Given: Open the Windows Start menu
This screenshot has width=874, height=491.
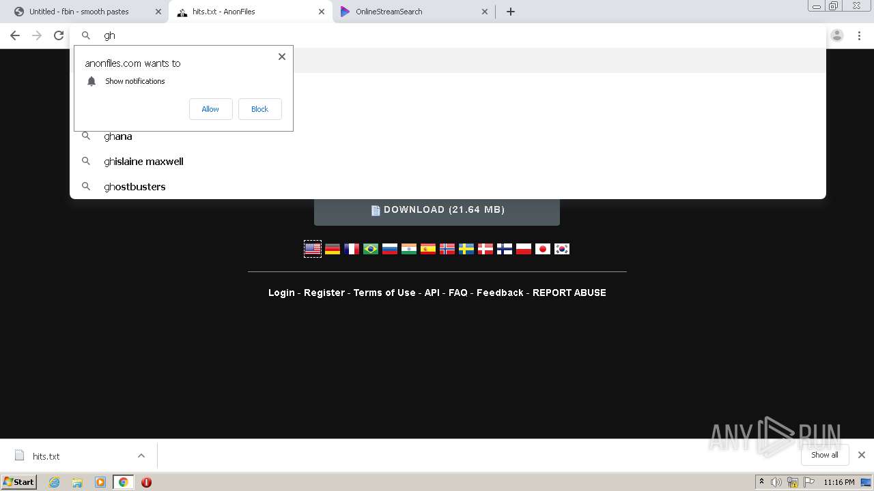Looking at the screenshot, I should (19, 482).
